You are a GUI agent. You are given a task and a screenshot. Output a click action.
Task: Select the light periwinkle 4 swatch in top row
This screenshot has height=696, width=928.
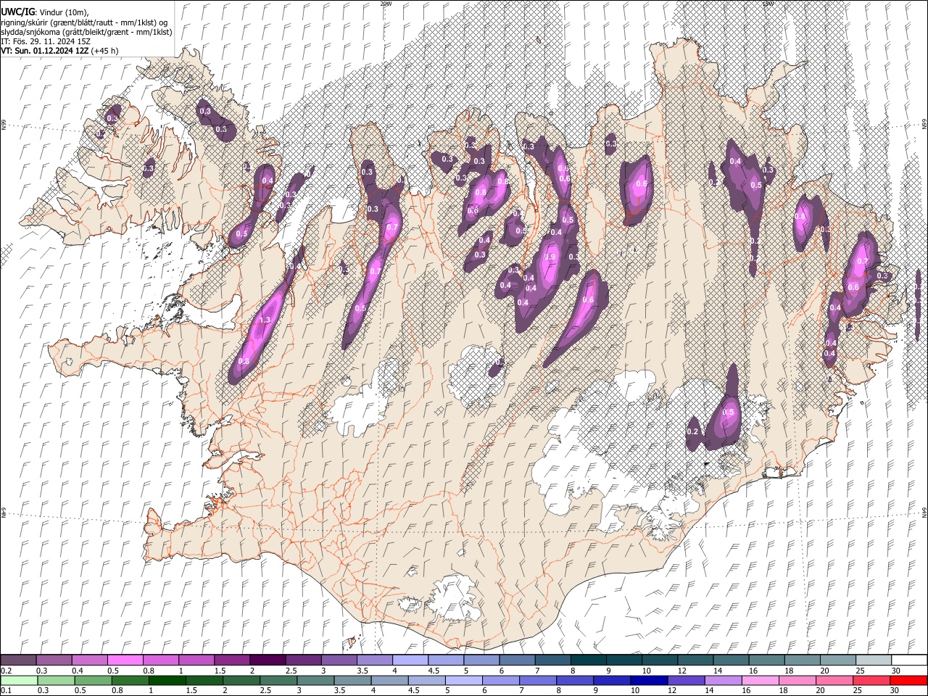pos(410,660)
